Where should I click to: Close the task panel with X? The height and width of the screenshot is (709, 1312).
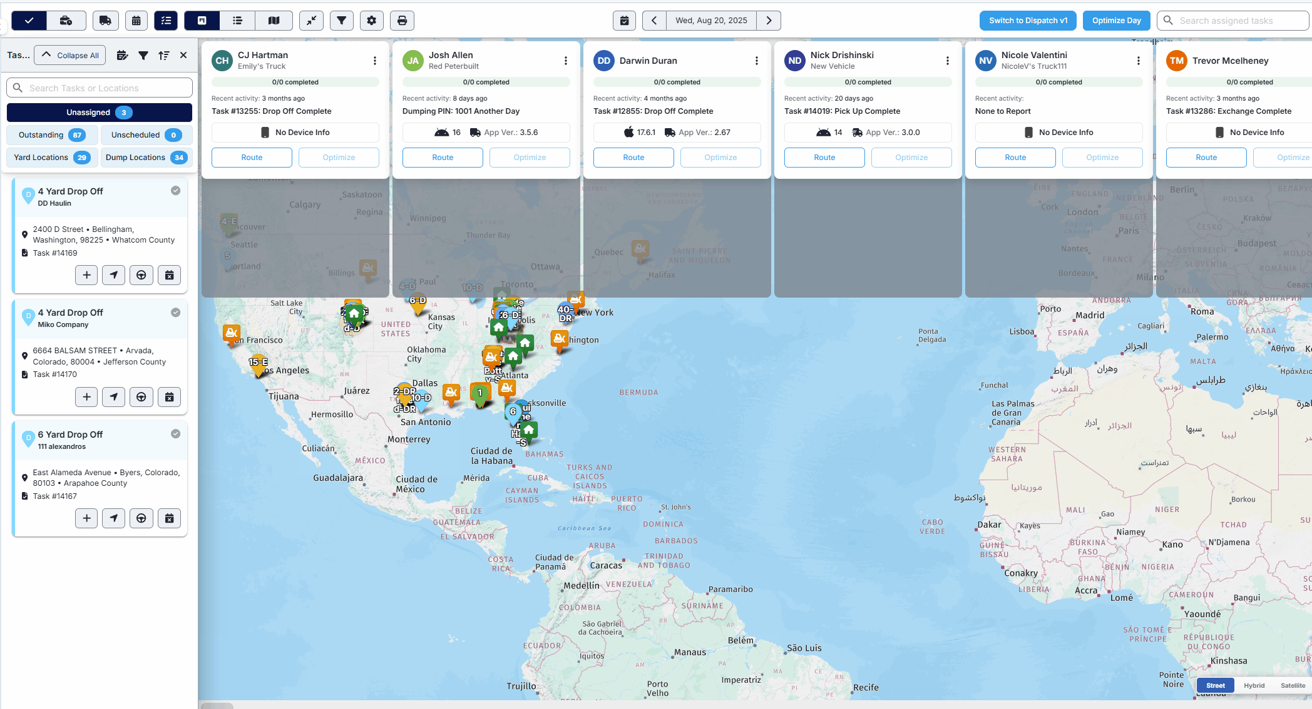(183, 55)
